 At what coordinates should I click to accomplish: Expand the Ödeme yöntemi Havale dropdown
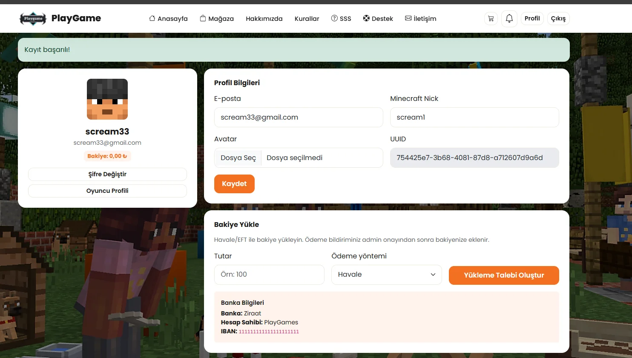tap(387, 275)
